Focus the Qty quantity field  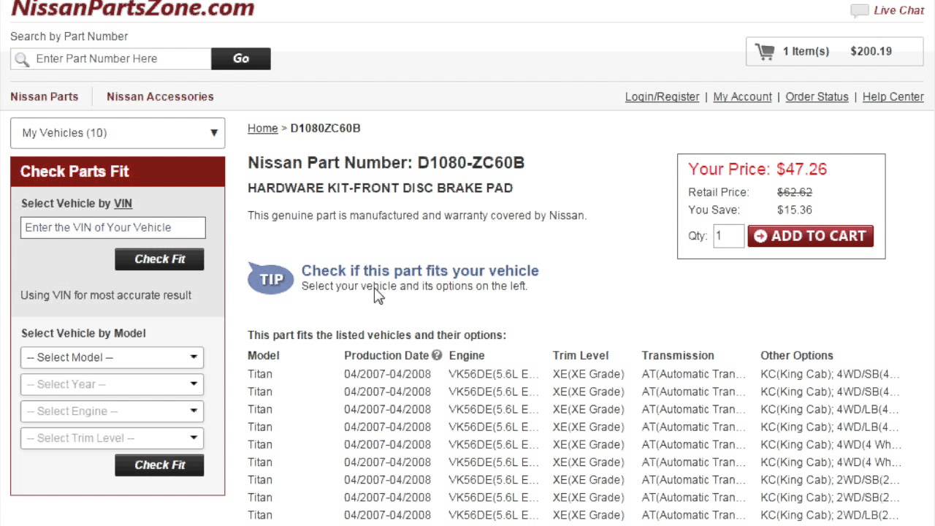tap(728, 236)
